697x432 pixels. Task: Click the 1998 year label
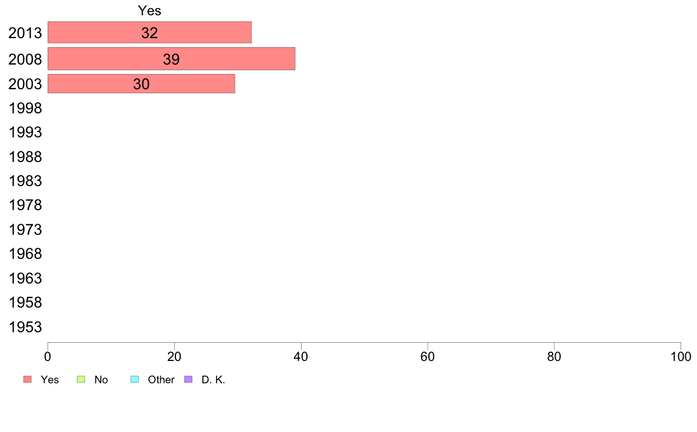point(25,108)
